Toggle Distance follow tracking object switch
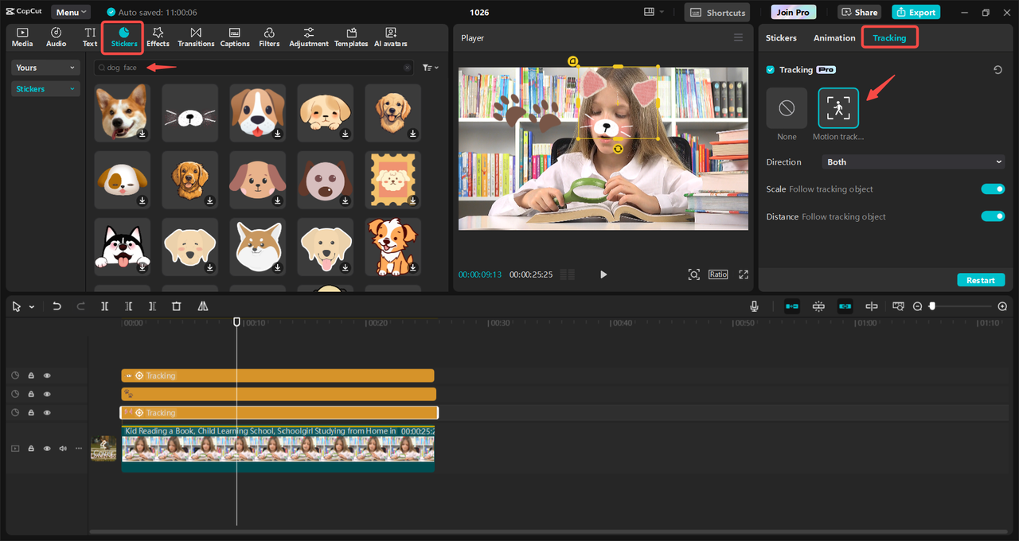1019x541 pixels. [x=993, y=216]
